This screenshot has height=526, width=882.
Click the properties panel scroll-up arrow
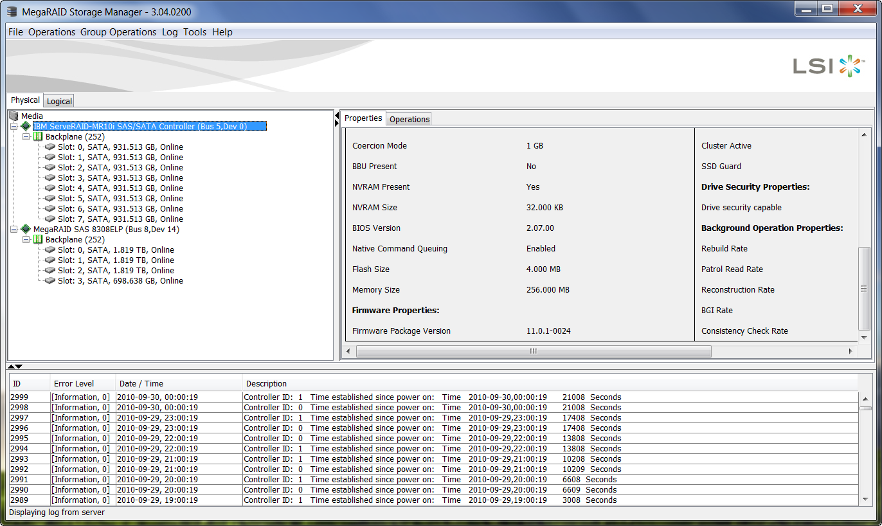pos(865,134)
